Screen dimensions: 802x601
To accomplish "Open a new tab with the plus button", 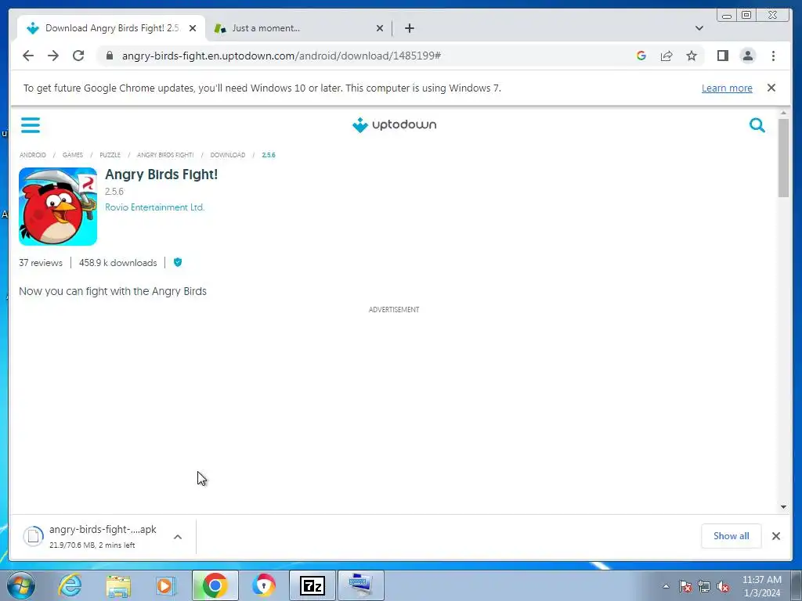I will tap(409, 28).
